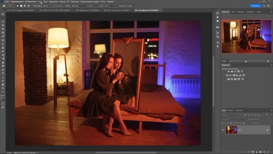The width and height of the screenshot is (273, 154).
Task: Zoom out in the Navigator panel
Action: click(230, 61)
